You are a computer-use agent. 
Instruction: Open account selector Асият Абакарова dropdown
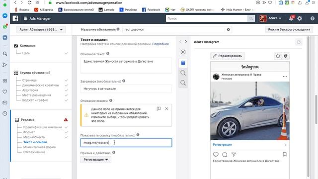(x=41, y=30)
